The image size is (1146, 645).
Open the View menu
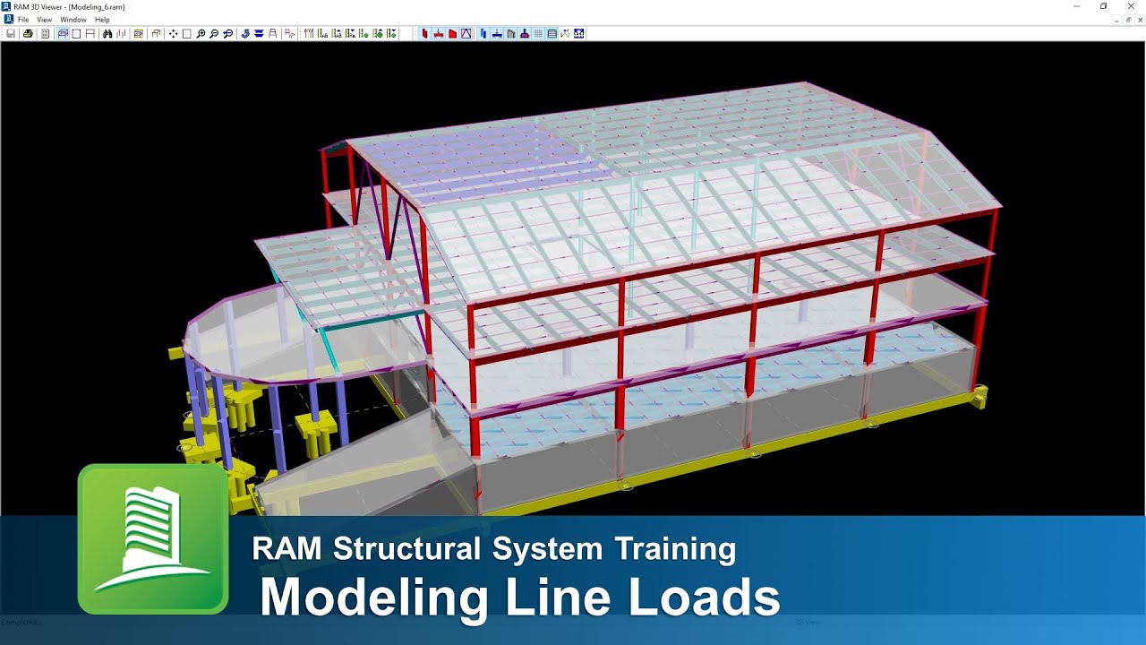tap(44, 20)
